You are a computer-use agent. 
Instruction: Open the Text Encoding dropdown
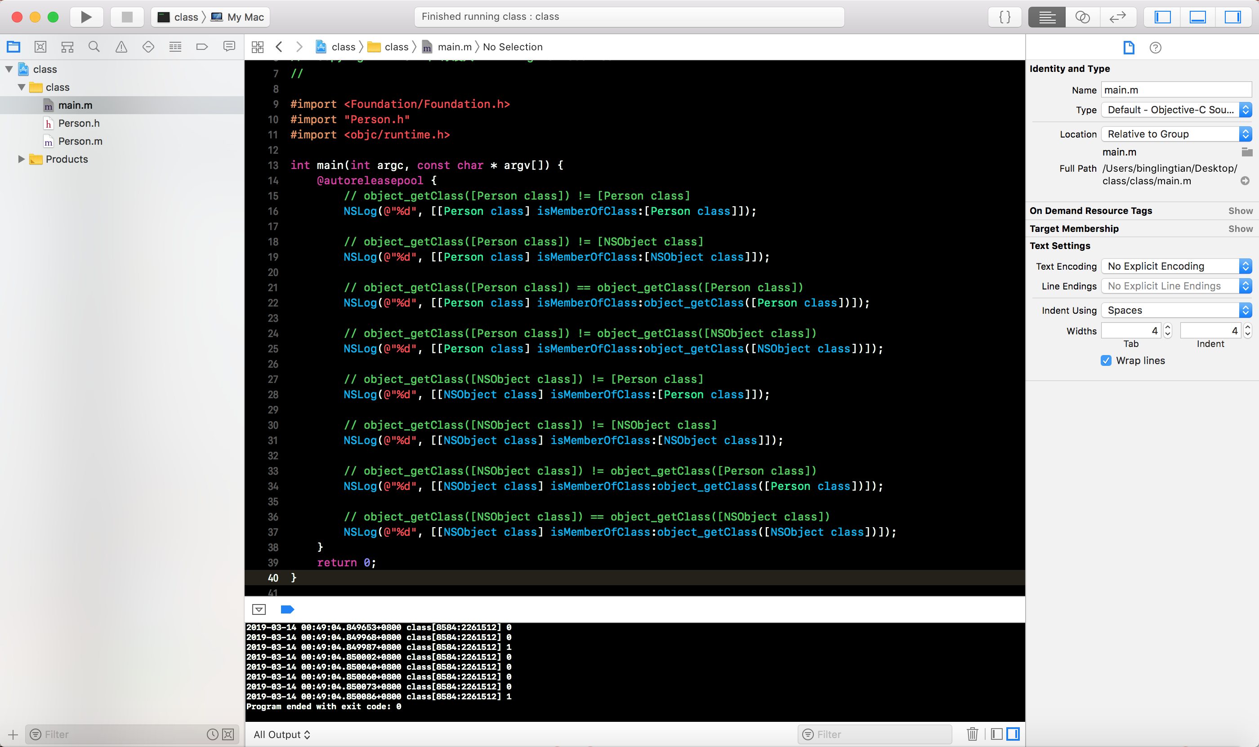(x=1176, y=266)
